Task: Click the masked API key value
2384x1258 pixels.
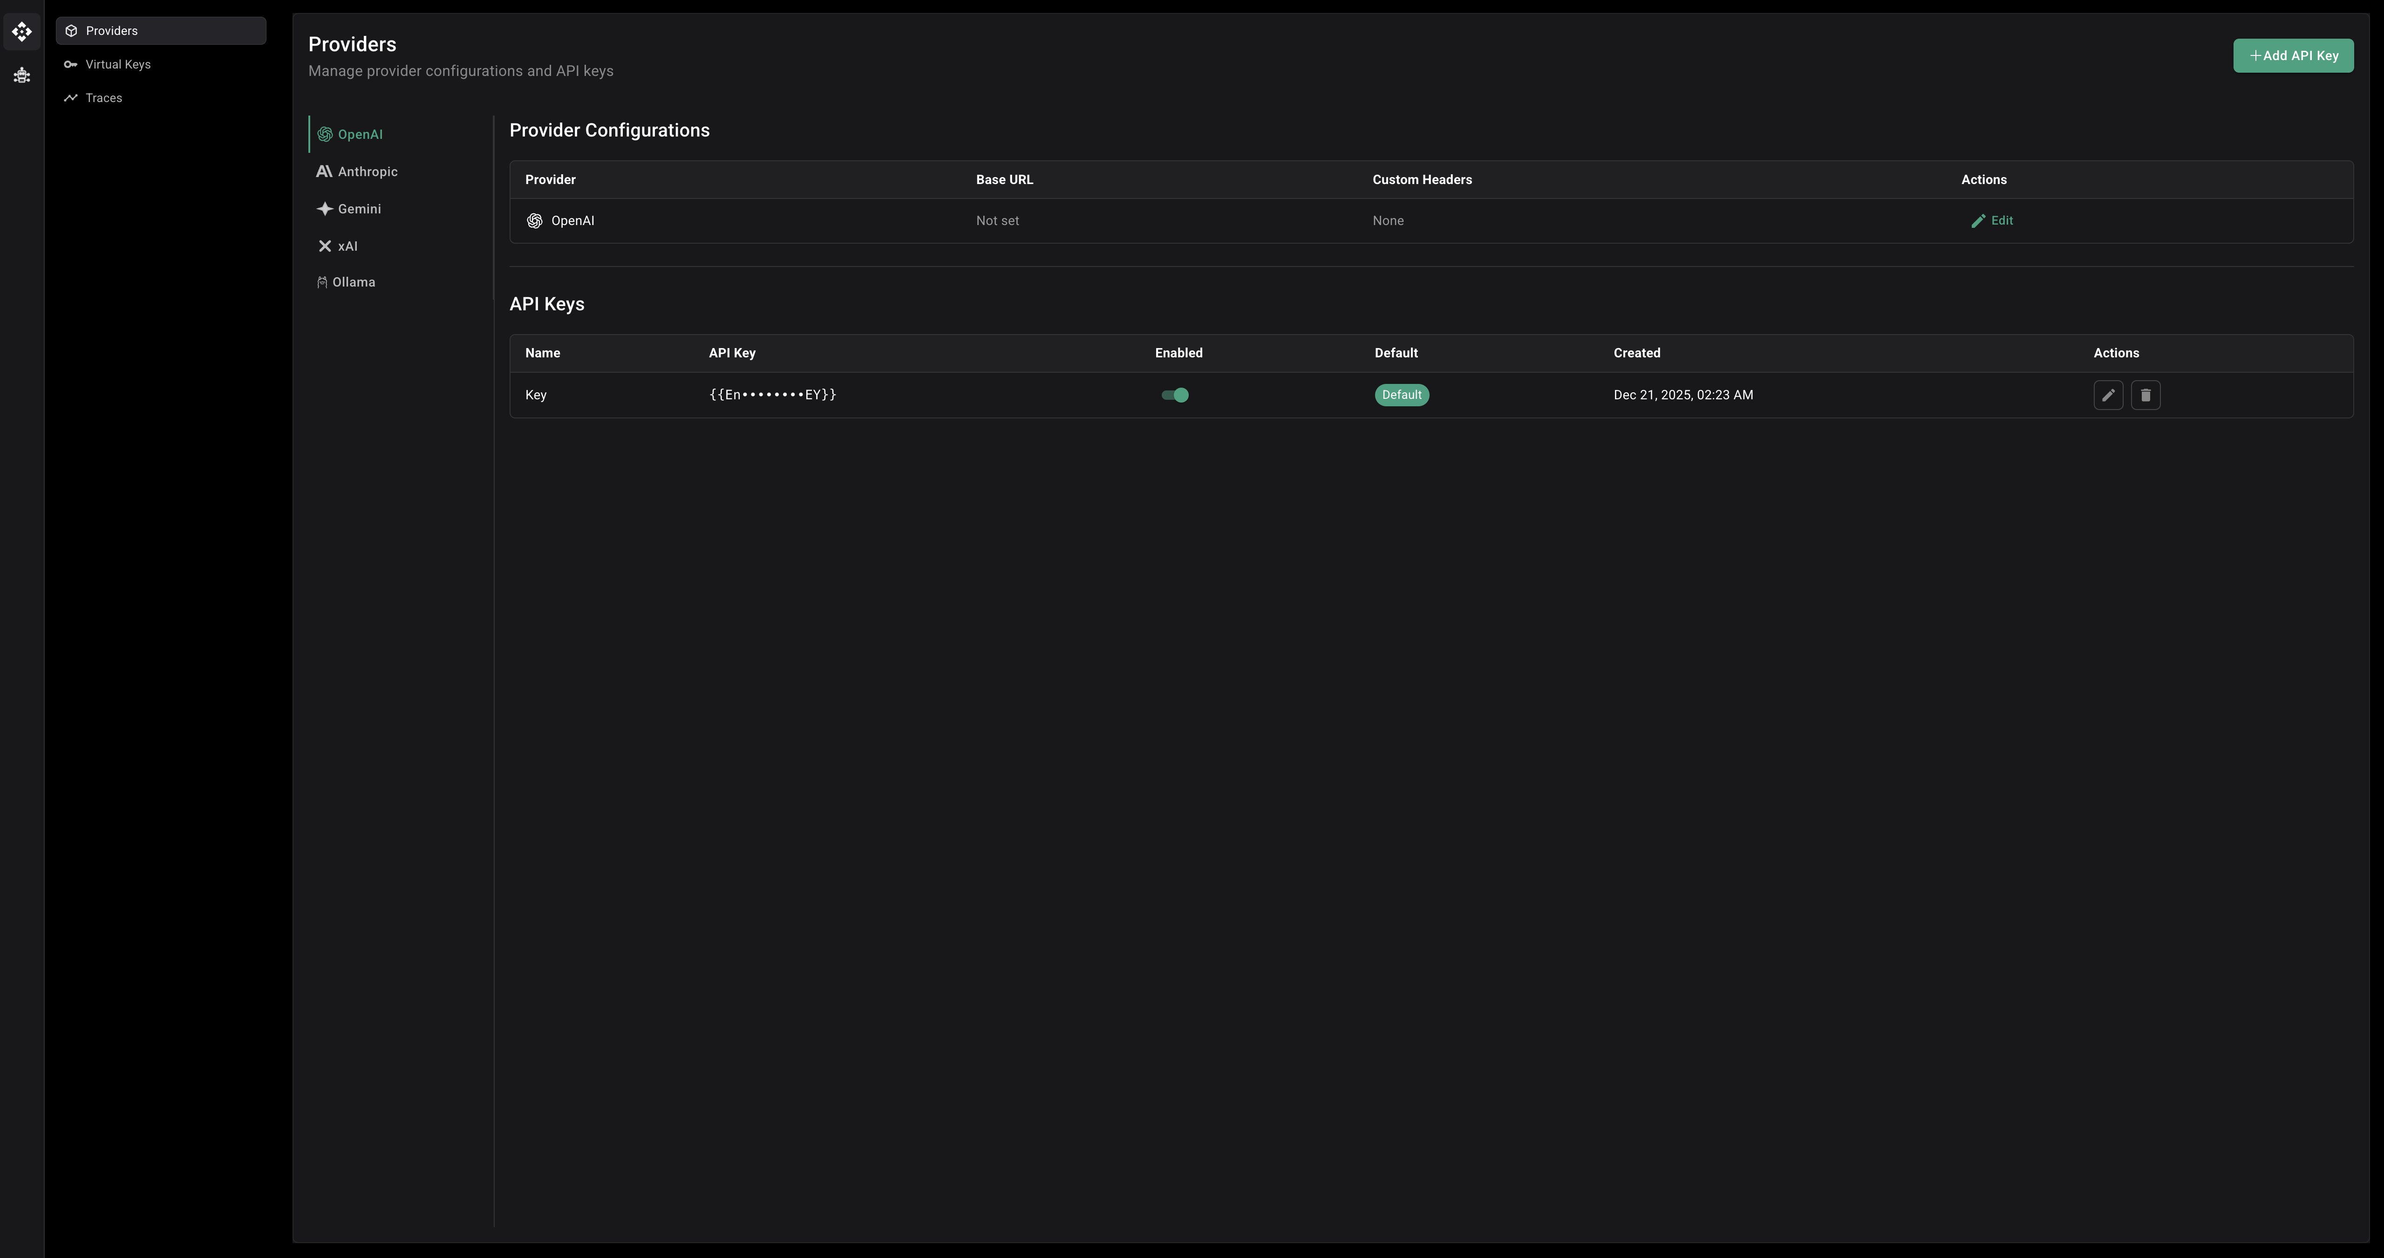Action: (x=772, y=395)
